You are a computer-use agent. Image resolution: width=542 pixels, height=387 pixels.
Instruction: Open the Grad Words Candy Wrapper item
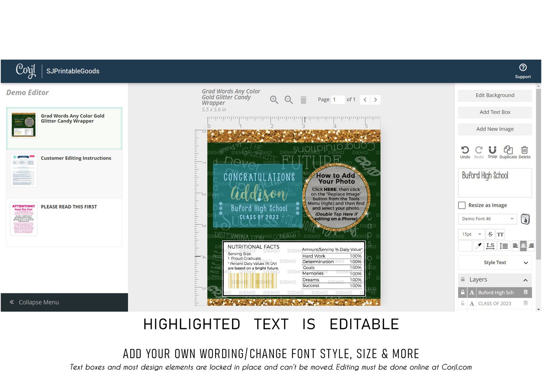[64, 128]
